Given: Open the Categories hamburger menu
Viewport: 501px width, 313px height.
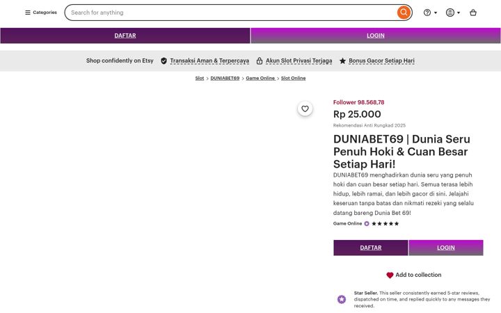Looking at the screenshot, I should (x=41, y=13).
